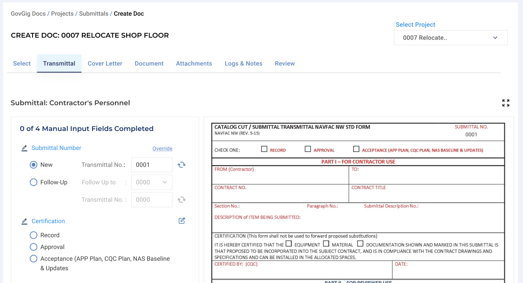This screenshot has height=283, width=523.
Task: Choose the Record certification option
Action: click(x=33, y=235)
